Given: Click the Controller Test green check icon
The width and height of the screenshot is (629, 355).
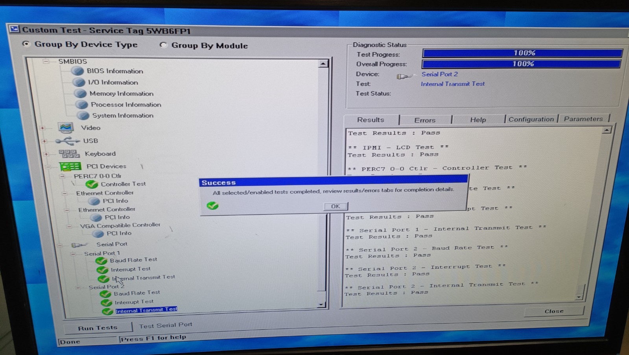Looking at the screenshot, I should click(92, 184).
